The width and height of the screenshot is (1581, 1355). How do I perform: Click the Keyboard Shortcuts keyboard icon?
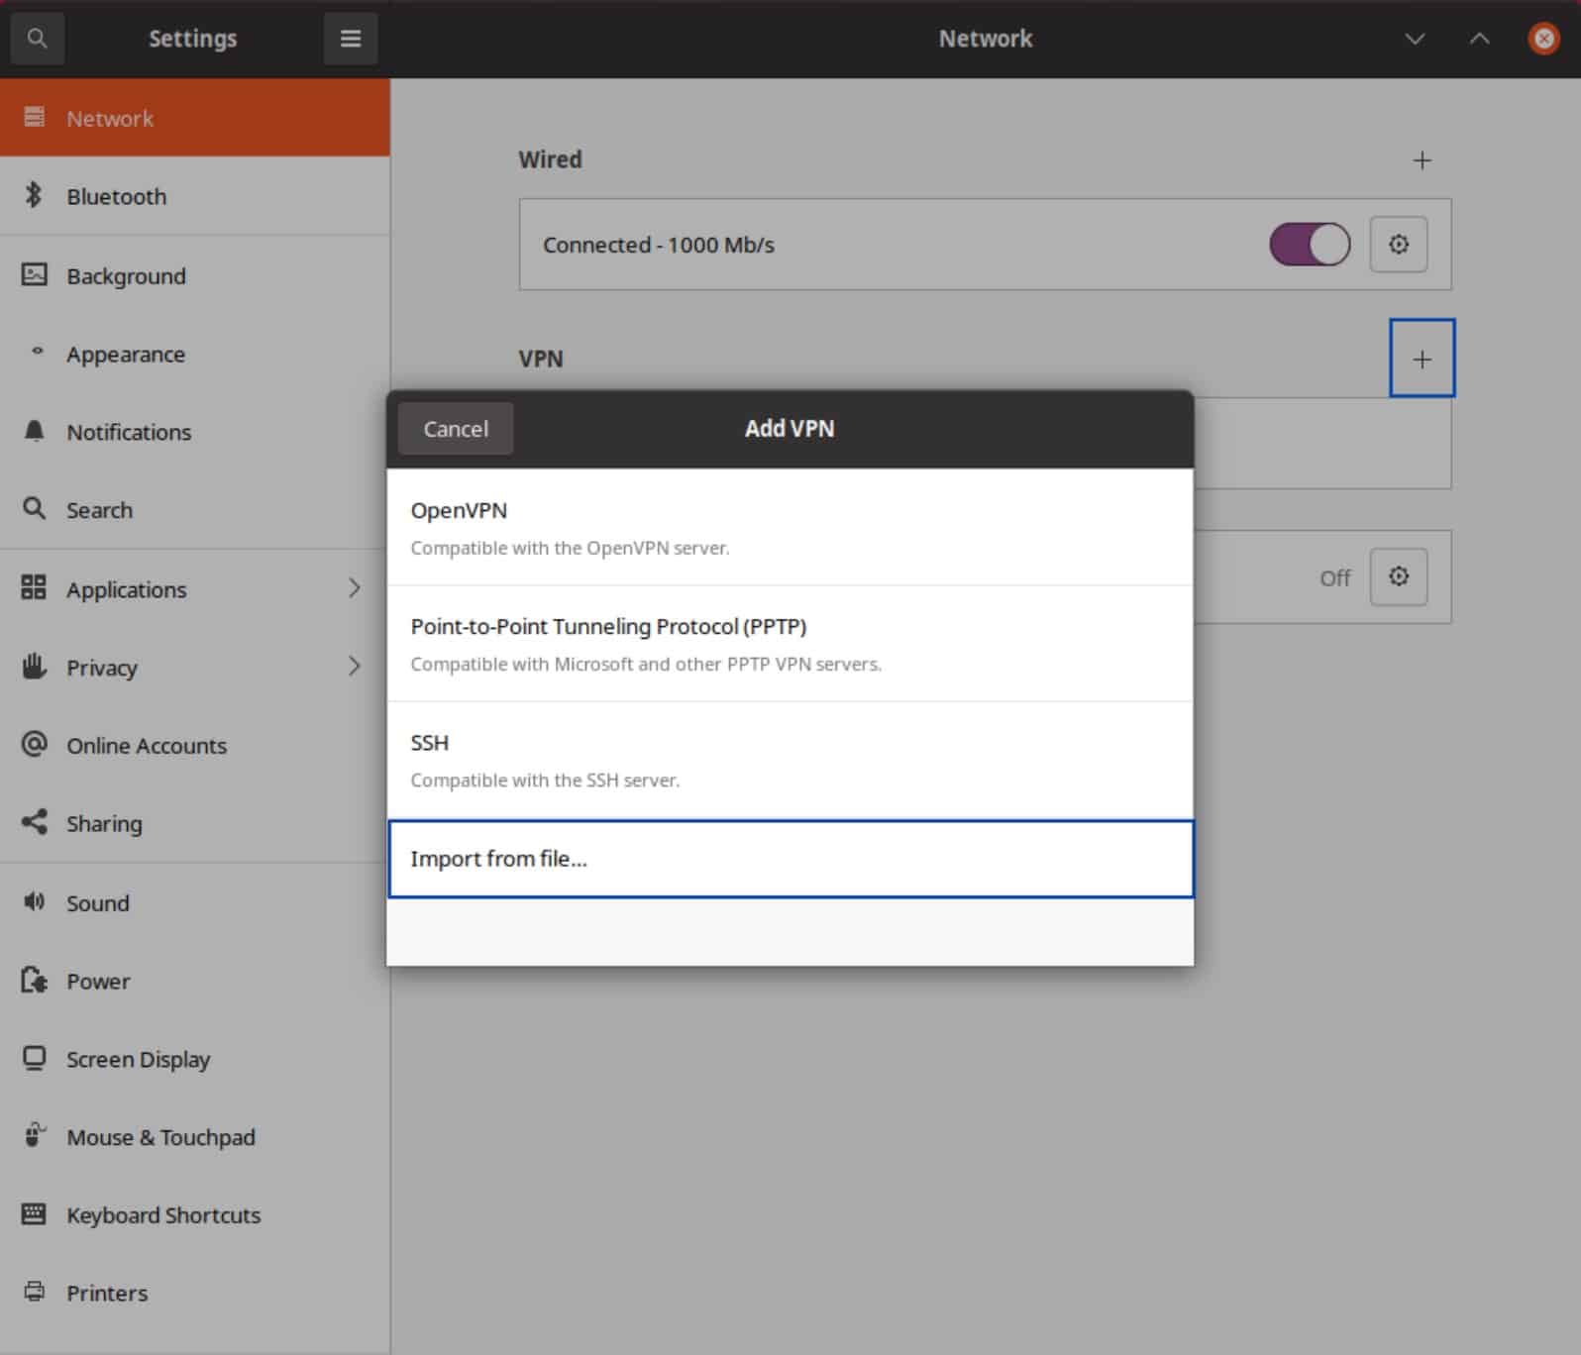(x=34, y=1213)
